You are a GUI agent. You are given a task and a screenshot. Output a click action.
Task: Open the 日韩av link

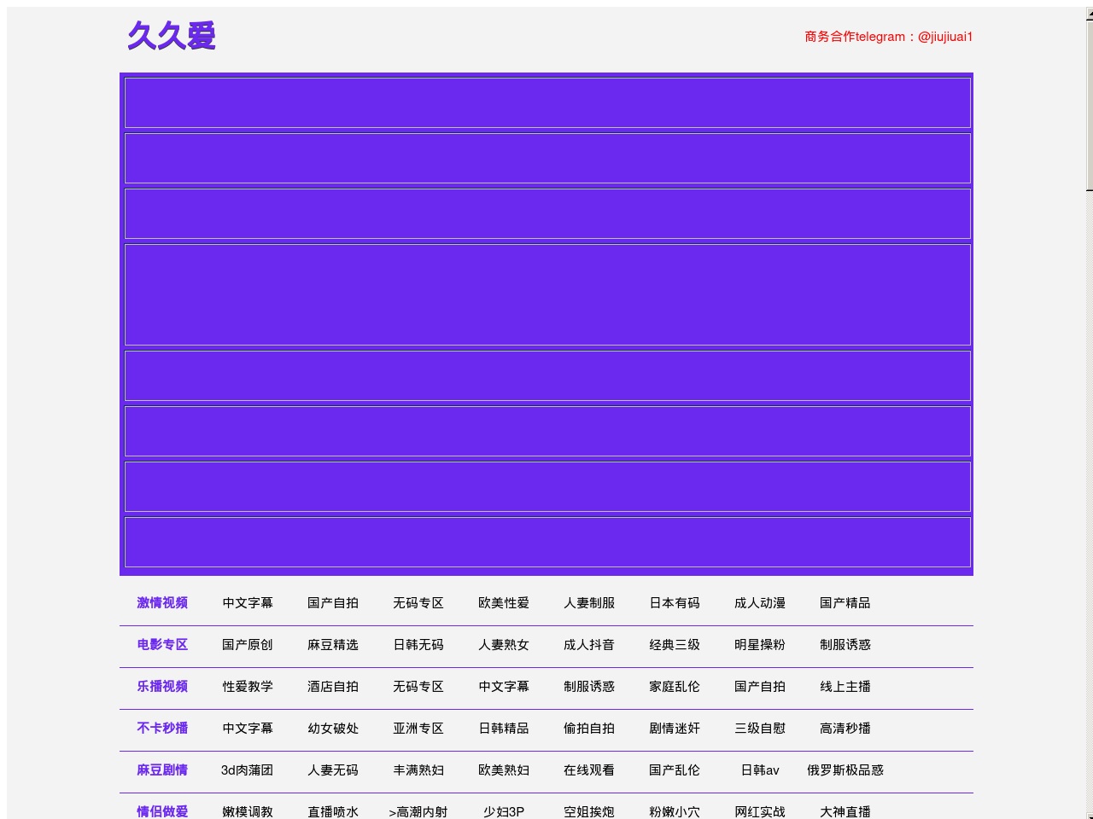760,770
